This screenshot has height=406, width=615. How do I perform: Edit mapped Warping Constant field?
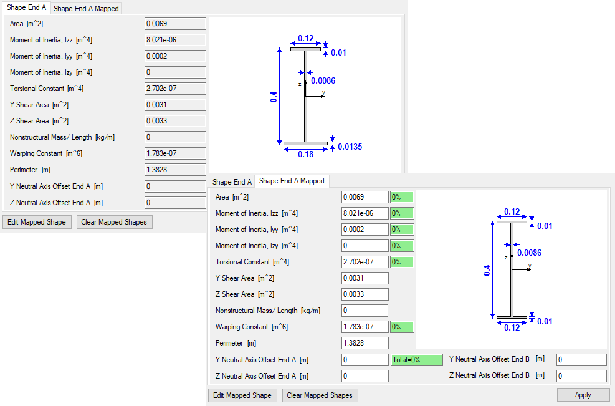click(x=365, y=327)
